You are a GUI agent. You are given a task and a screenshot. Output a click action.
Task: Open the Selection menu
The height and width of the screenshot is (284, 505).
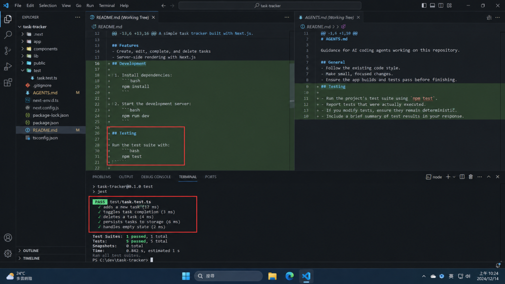48,5
